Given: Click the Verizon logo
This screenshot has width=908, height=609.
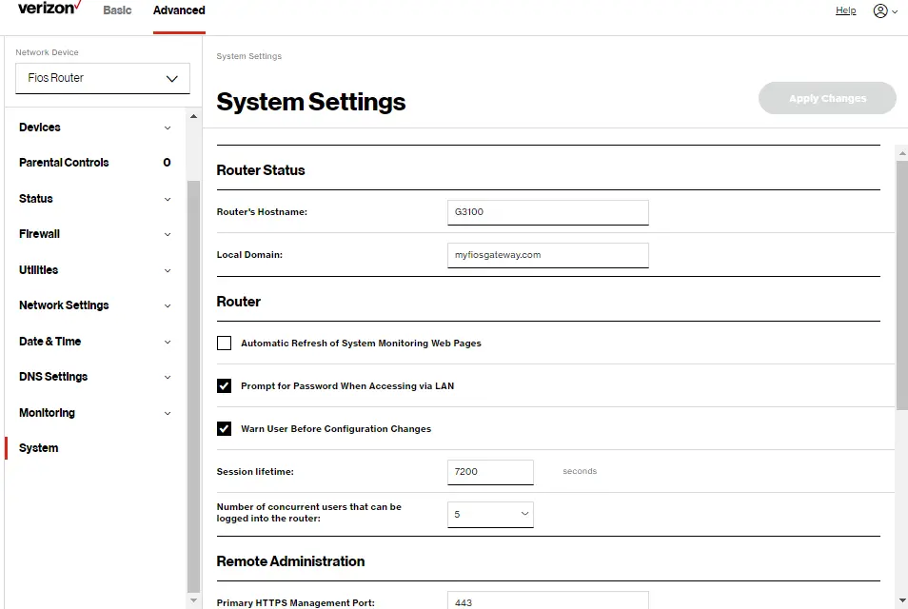Looking at the screenshot, I should (x=46, y=10).
